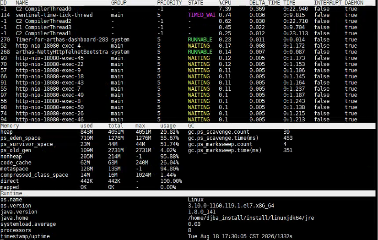Image resolution: width=378 pixels, height=240 pixels.
Task: Click the os.version value 3.10.0-1160.119.1.el7.x86_64
Action: 231,206
